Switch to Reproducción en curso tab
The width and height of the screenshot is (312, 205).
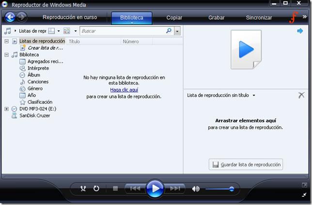click(70, 17)
